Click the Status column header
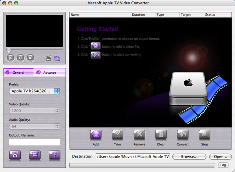The height and width of the screenshot is (172, 235). click(x=218, y=15)
